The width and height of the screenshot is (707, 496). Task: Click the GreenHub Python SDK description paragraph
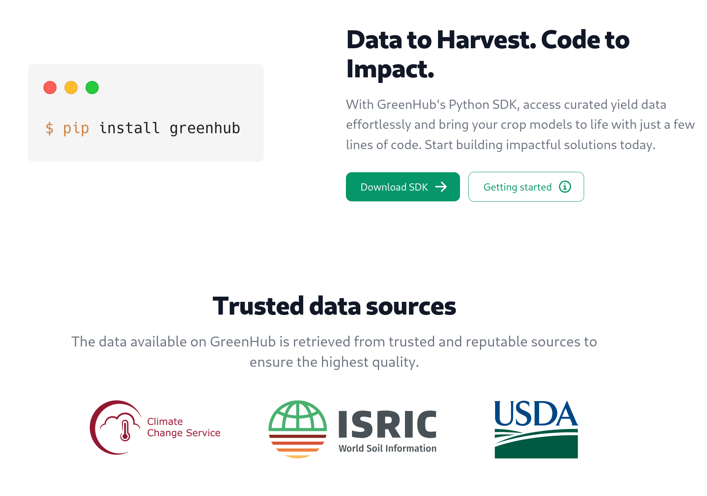coord(520,124)
